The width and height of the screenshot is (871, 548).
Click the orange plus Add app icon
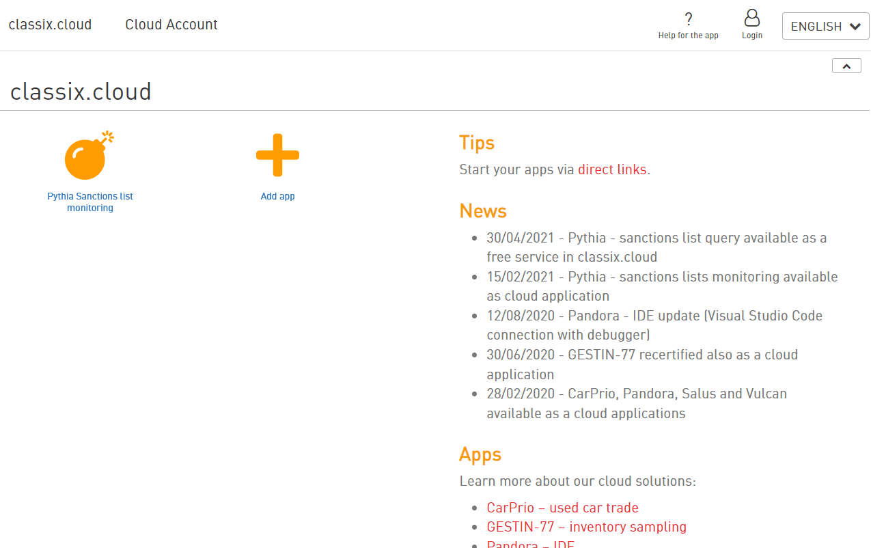coord(277,156)
